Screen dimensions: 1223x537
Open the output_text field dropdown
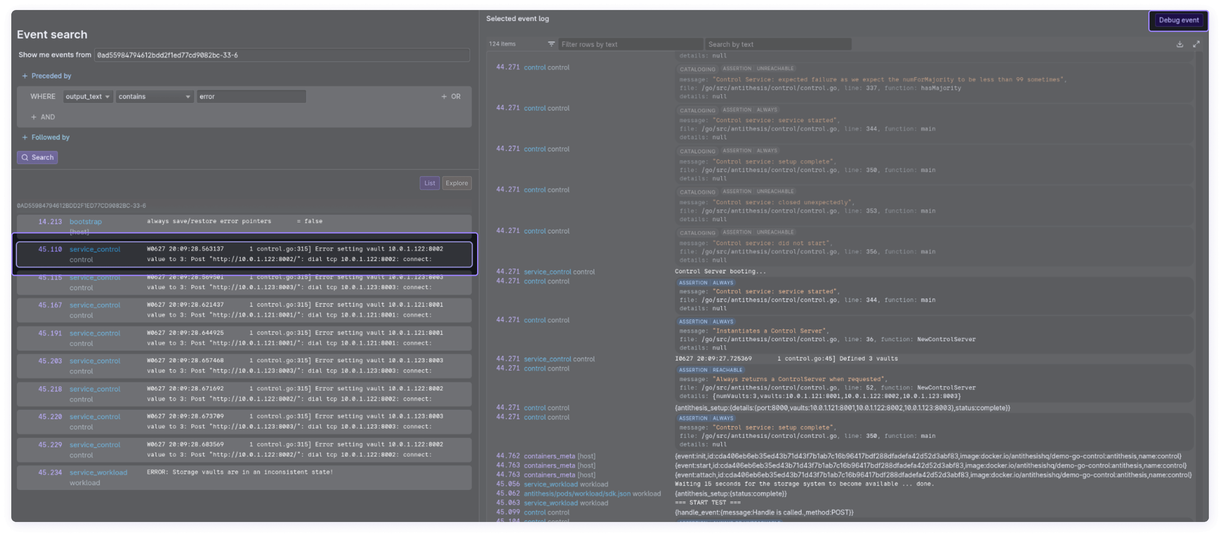point(88,96)
